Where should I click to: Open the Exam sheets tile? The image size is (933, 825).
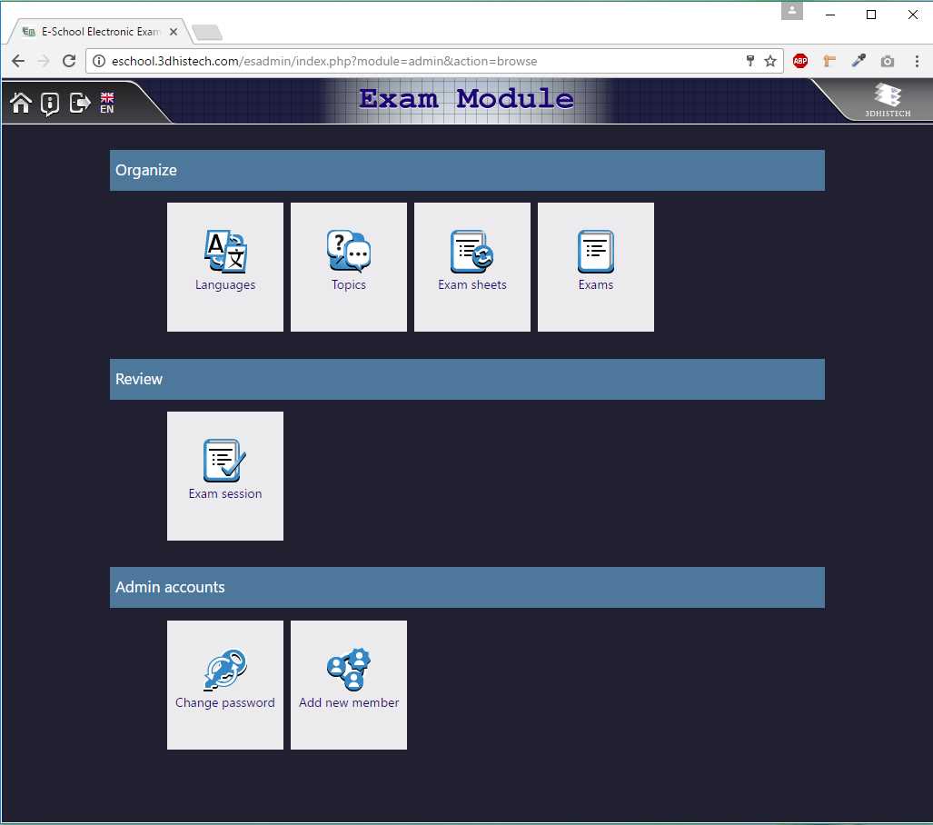(471, 266)
